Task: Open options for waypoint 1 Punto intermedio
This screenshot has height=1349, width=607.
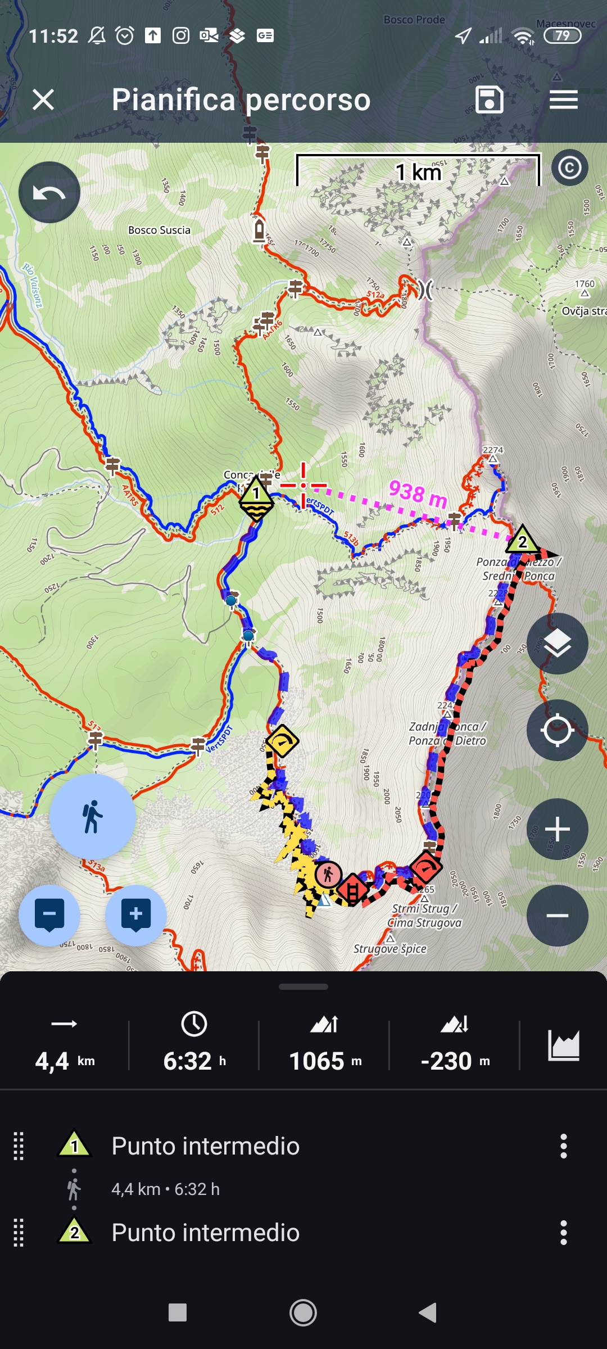Action: (563, 1146)
